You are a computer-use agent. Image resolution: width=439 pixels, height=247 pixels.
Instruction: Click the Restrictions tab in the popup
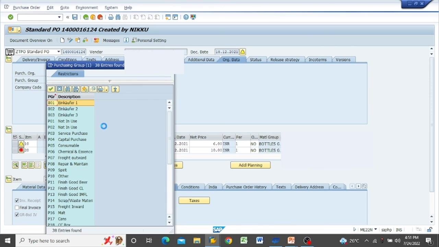point(68,74)
